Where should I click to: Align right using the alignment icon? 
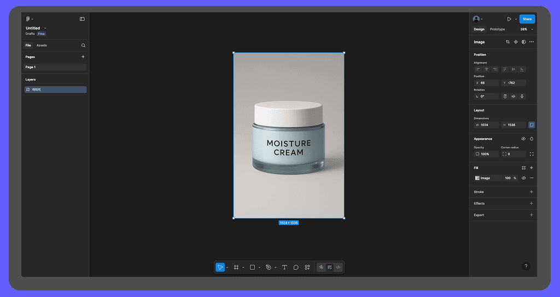pos(494,69)
